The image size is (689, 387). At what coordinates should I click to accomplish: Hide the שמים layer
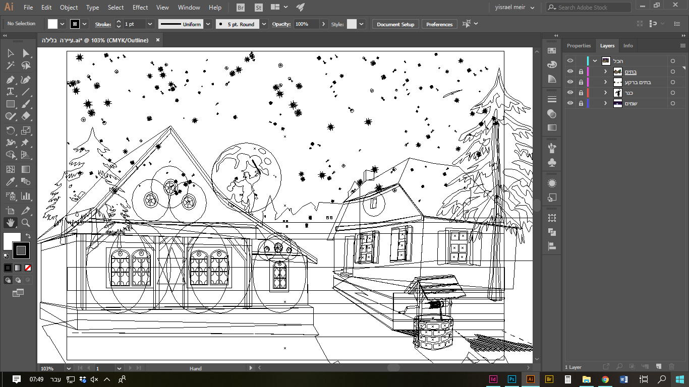pyautogui.click(x=570, y=103)
